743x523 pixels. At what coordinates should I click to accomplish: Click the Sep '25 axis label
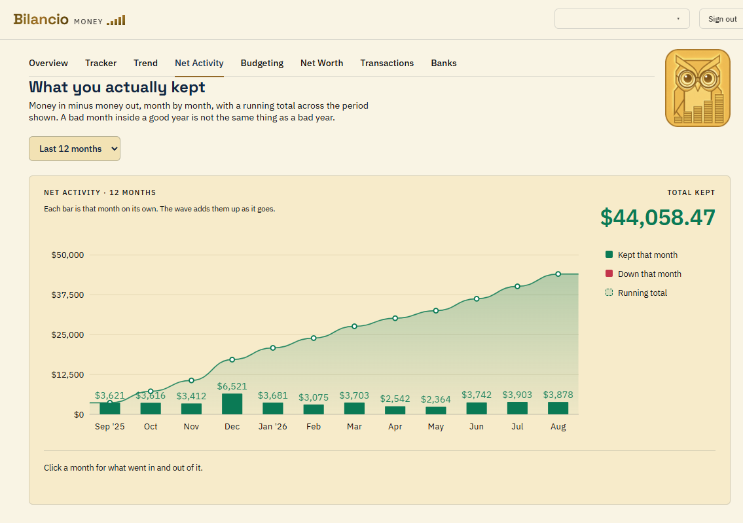click(110, 426)
